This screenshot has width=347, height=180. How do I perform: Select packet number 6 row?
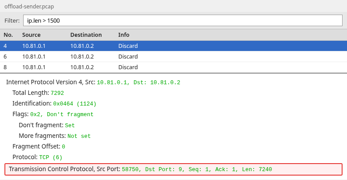pos(173,56)
